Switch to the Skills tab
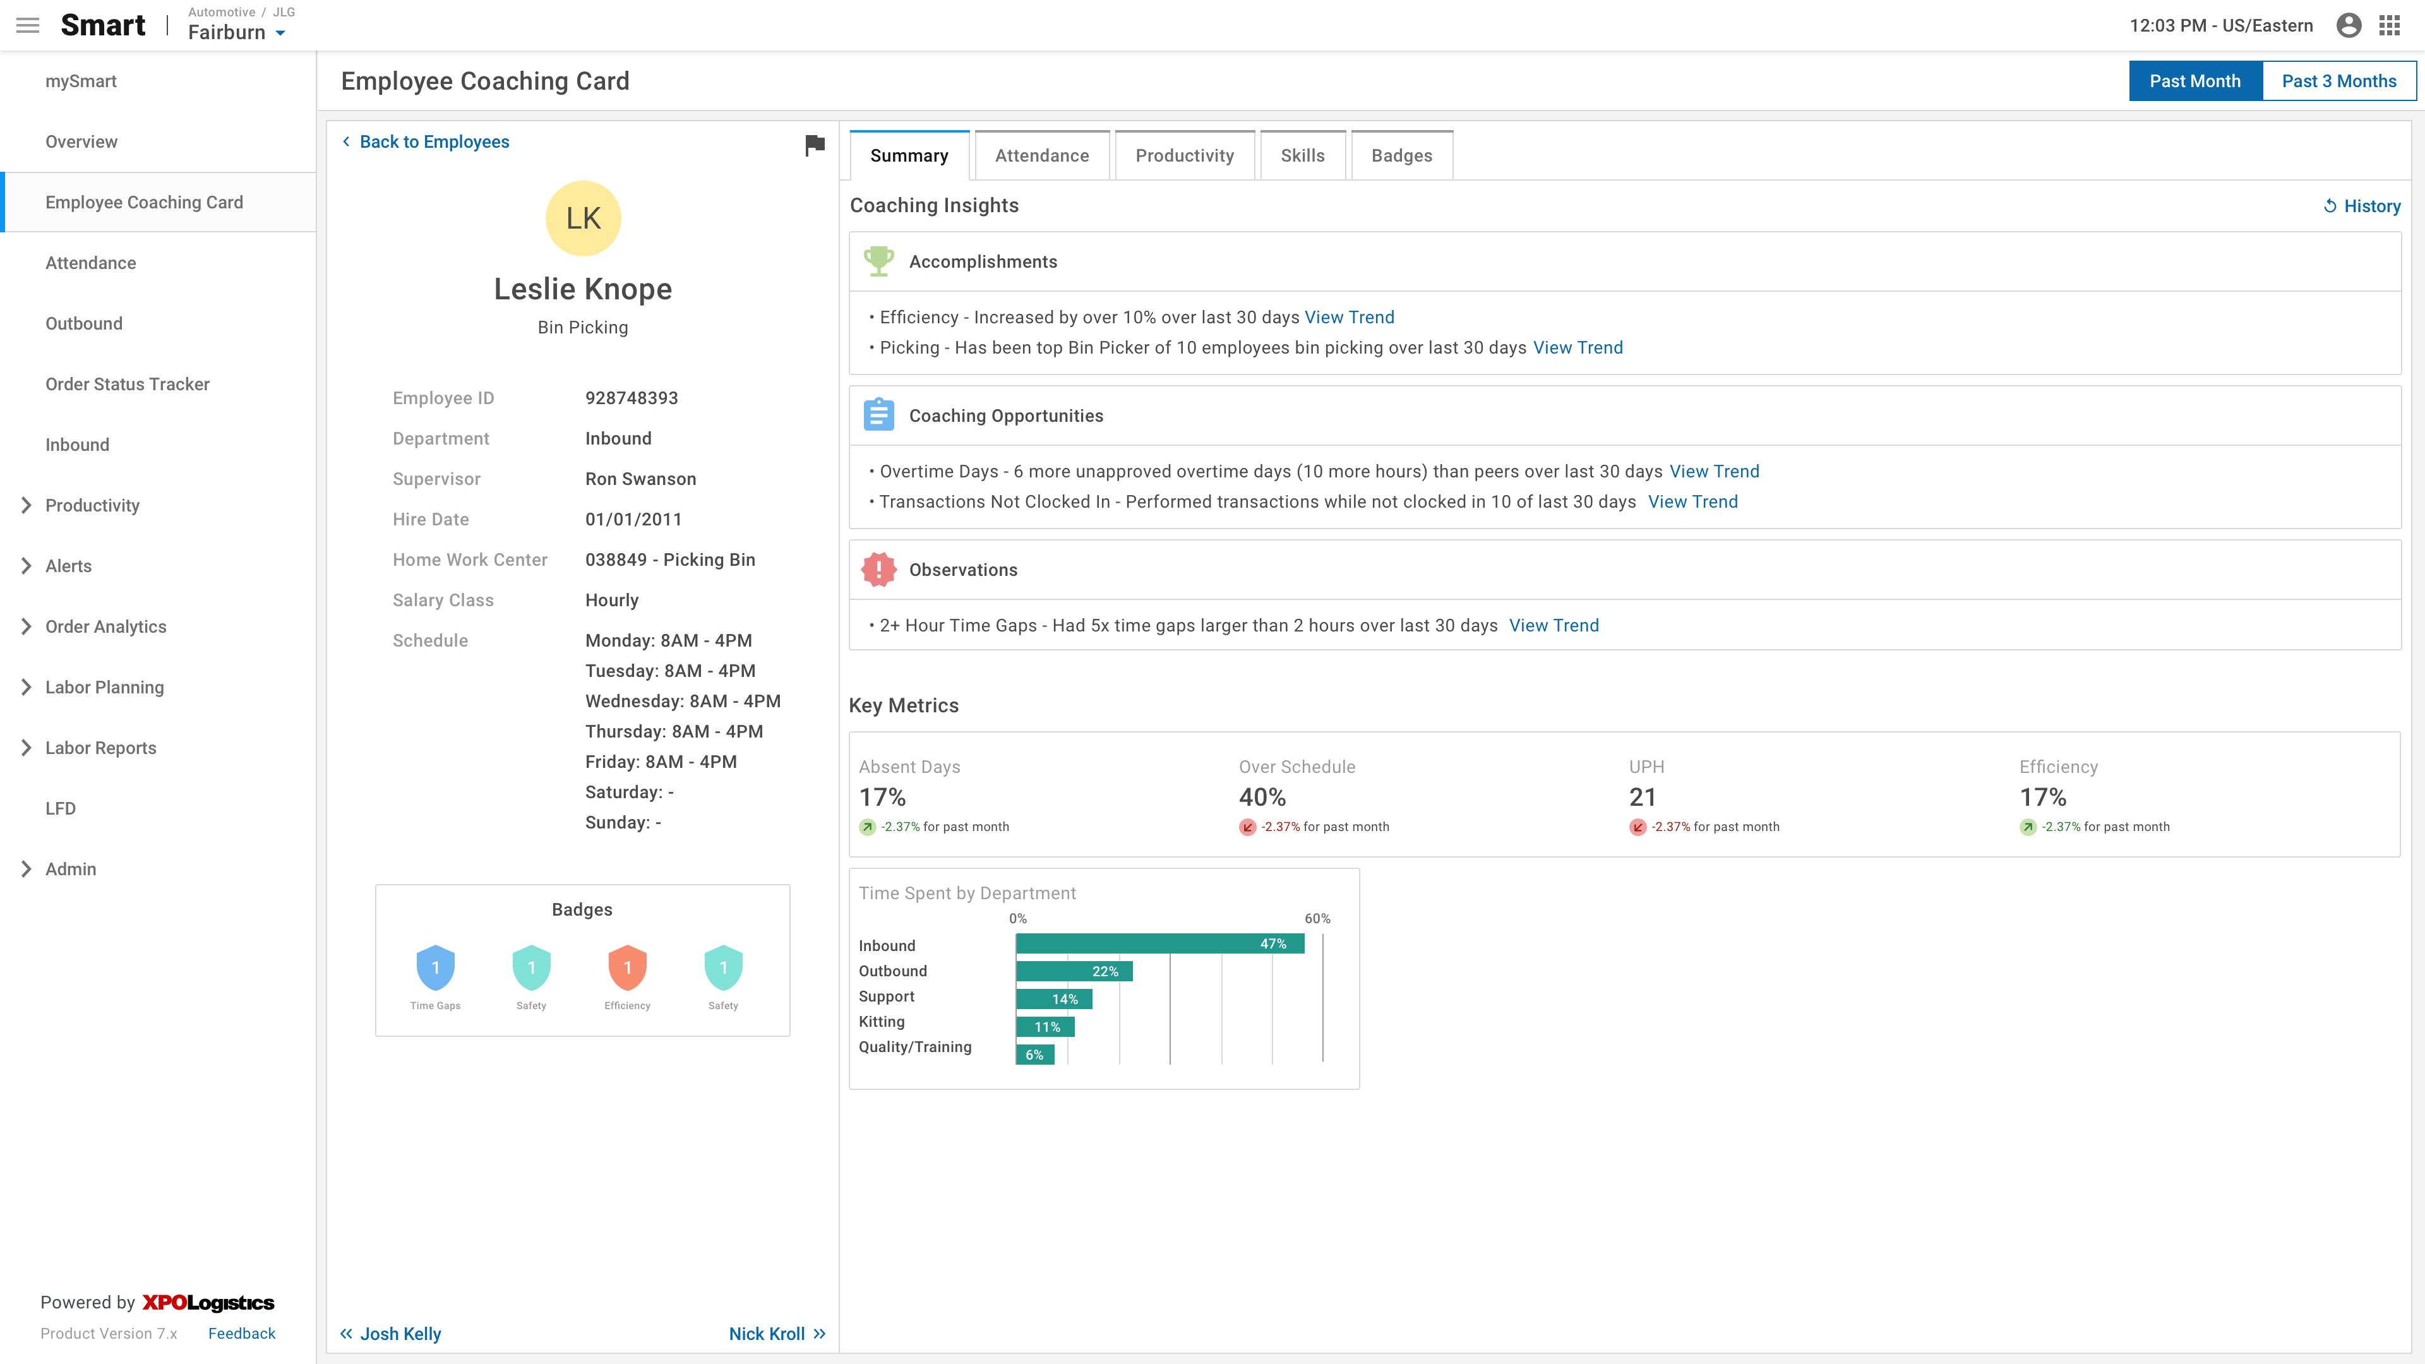The height and width of the screenshot is (1364, 2425). click(1302, 155)
